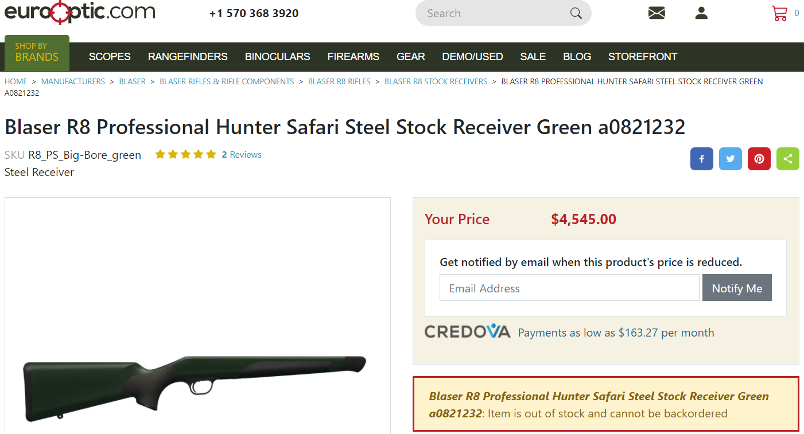
Task: Open the email envelope icon
Action: (657, 13)
